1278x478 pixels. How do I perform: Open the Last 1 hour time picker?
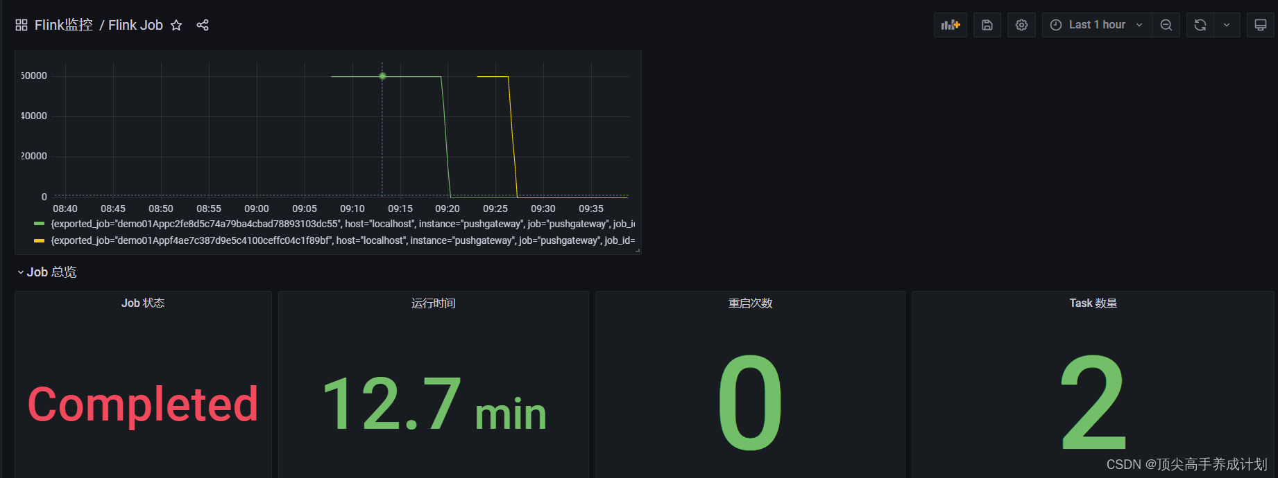1097,25
